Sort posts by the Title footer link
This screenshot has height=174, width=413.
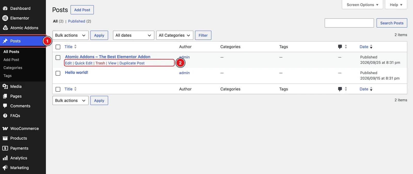point(68,89)
